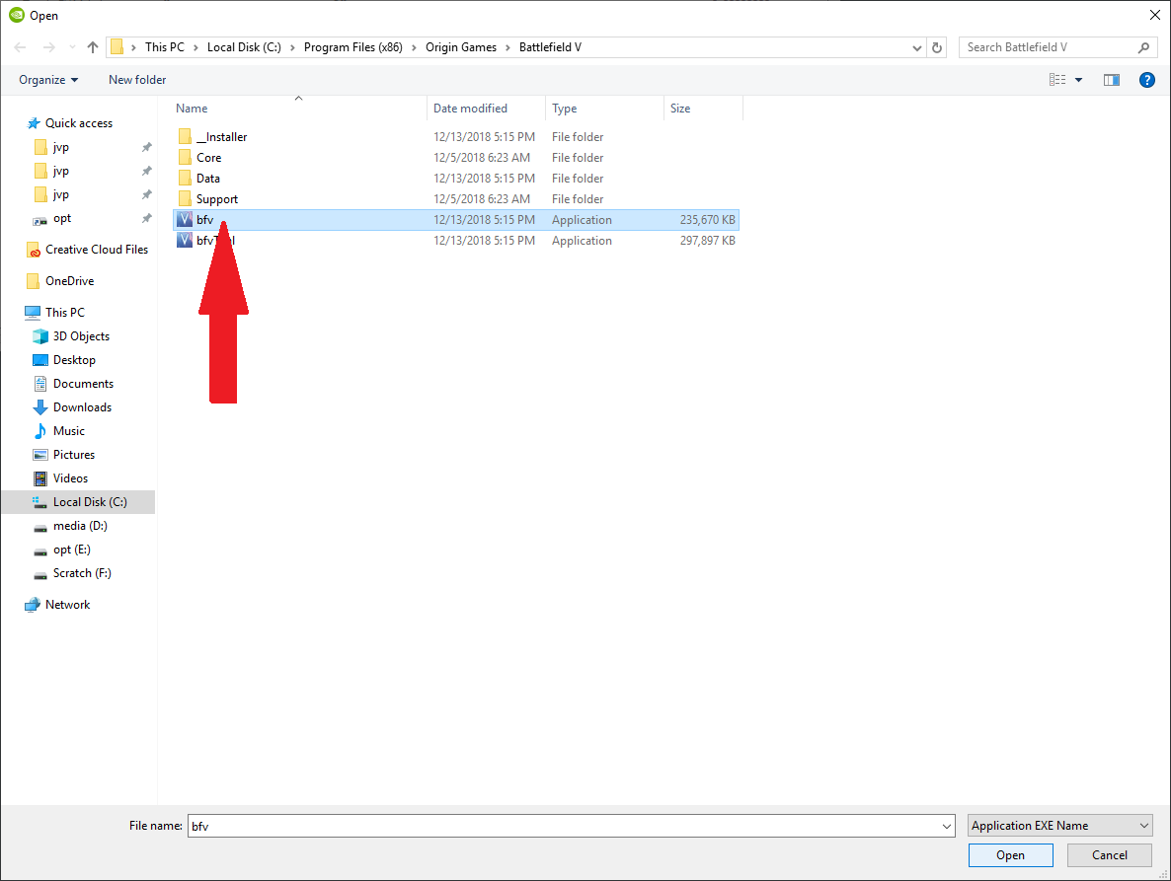Expand the Program Files (x86) breadcrumb arrow
This screenshot has width=1171, height=881.
tap(415, 47)
